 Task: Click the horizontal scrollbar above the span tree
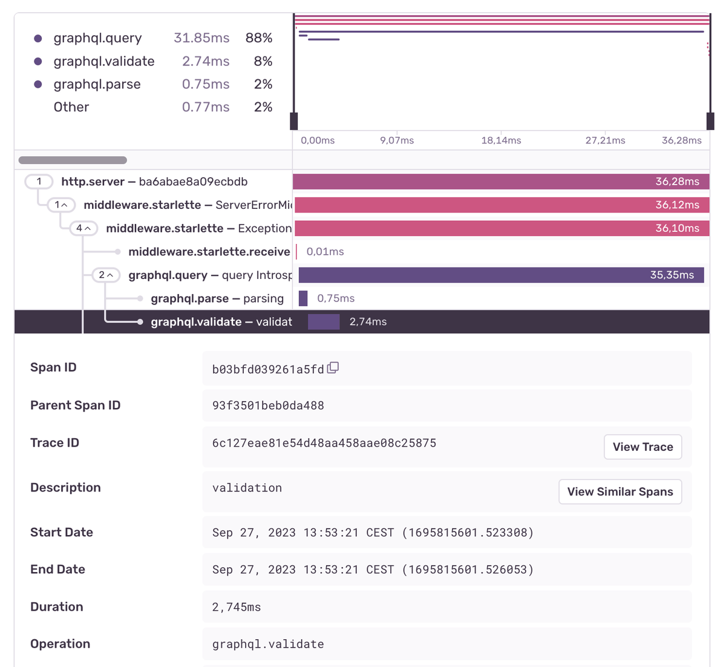(73, 160)
